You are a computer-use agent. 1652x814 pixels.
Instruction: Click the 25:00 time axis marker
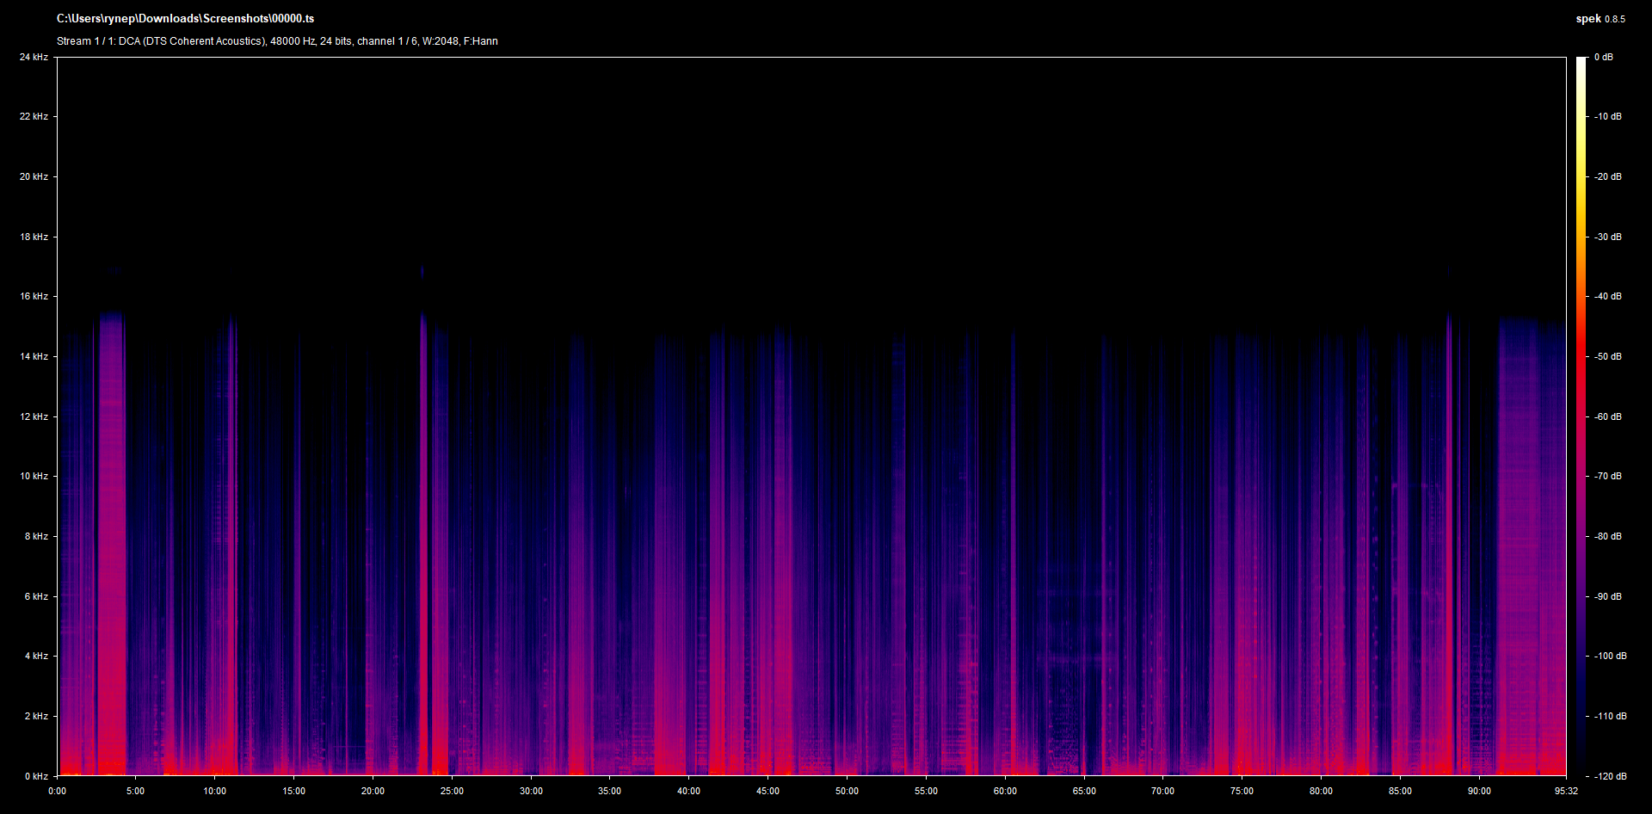[x=452, y=792]
